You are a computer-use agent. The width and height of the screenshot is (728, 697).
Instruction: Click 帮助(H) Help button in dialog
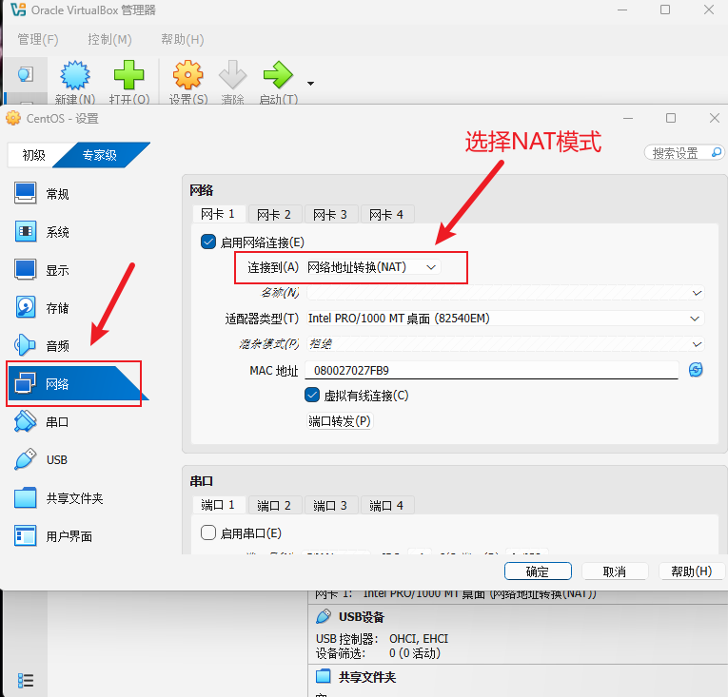(691, 571)
